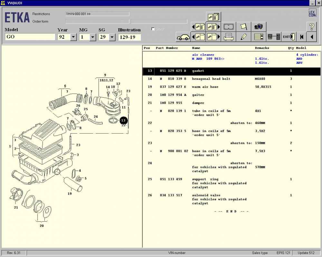Click callout number 20 in the diagram
This screenshot has width=322, height=257.
click(x=42, y=226)
